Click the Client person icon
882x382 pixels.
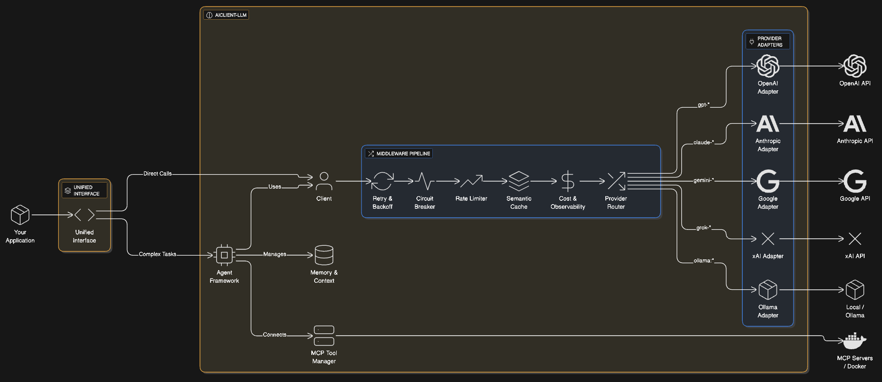pos(324,181)
